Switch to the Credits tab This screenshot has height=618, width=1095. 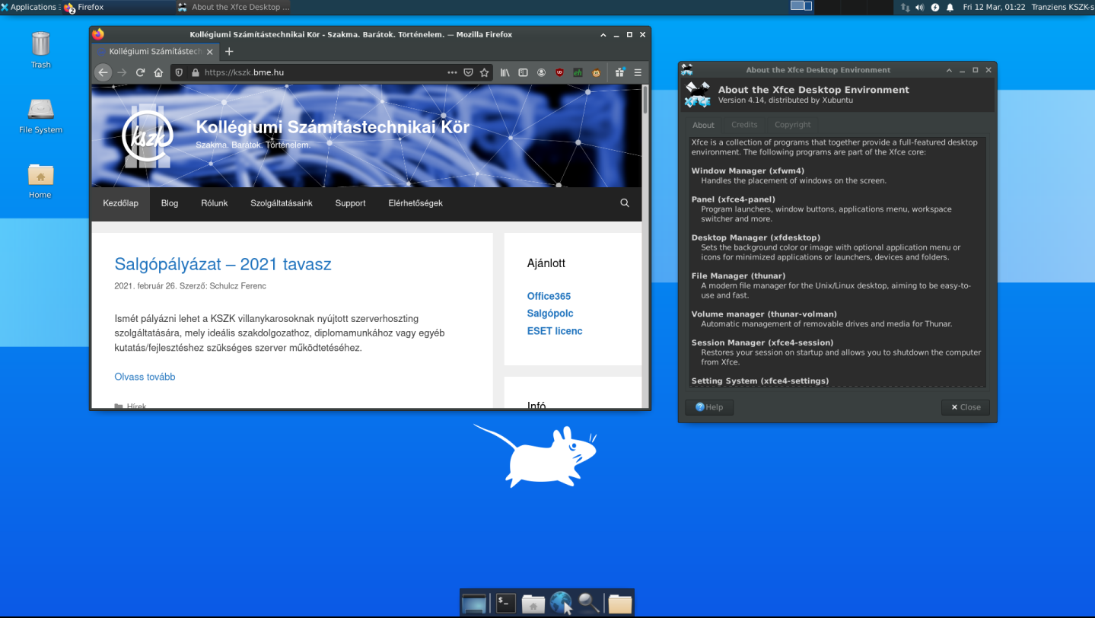coord(744,125)
